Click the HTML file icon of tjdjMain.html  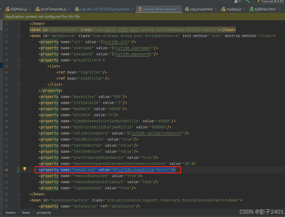tap(251, 9)
